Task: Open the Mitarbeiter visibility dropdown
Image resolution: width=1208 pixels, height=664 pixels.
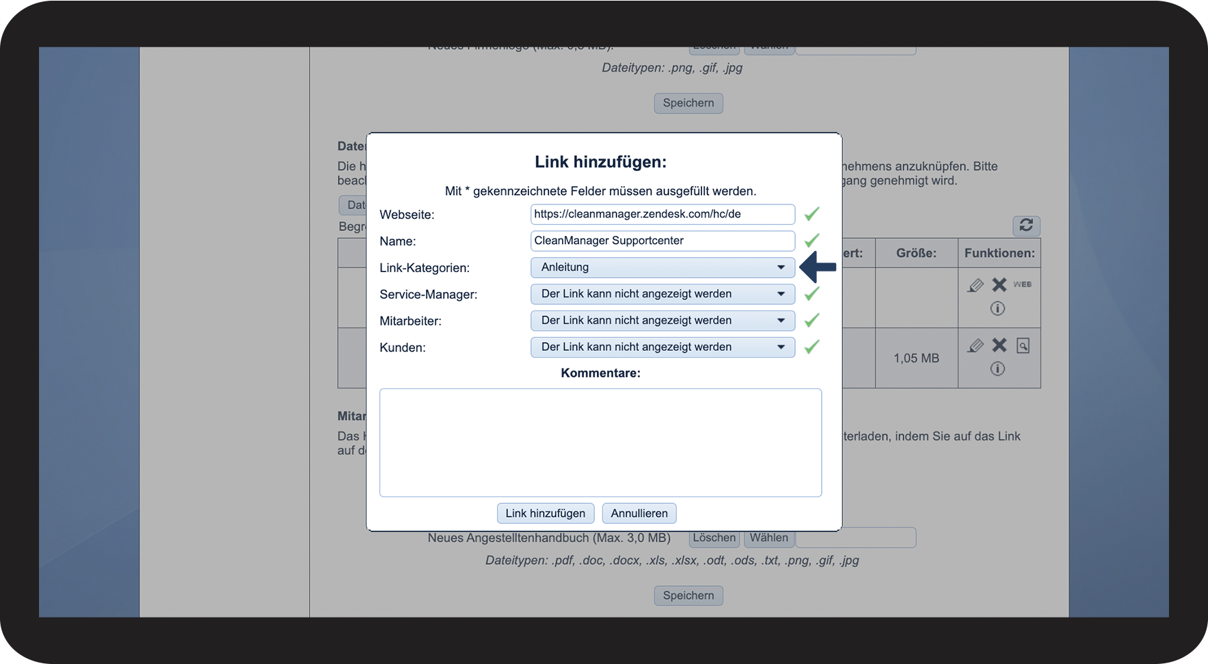Action: 662,321
